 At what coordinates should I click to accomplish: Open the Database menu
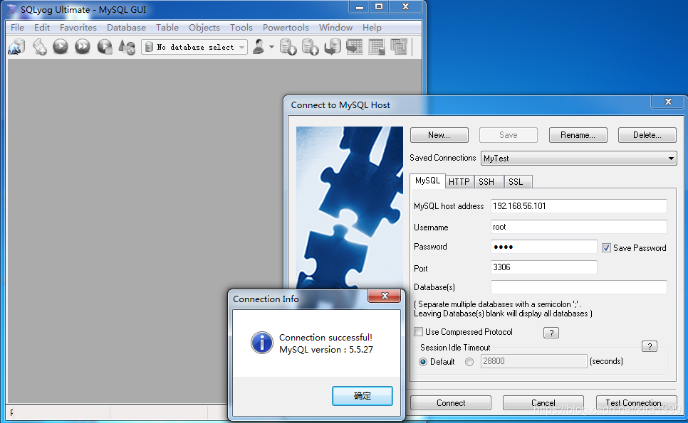pyautogui.click(x=126, y=28)
